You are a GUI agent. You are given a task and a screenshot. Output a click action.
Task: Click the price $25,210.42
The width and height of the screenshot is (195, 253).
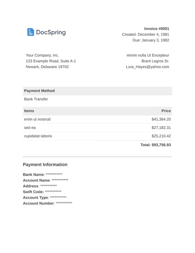point(161,136)
